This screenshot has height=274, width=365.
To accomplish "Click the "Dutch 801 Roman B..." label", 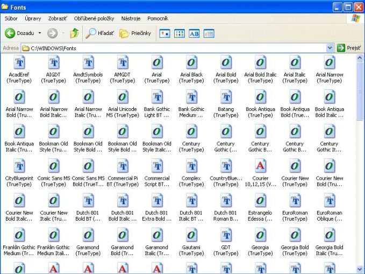I will 226,216.
